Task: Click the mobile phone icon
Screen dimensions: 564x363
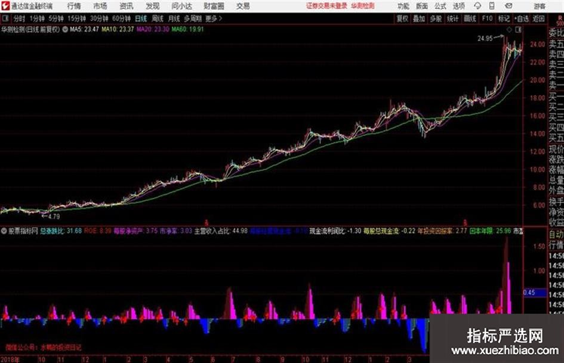Action: 492,6
